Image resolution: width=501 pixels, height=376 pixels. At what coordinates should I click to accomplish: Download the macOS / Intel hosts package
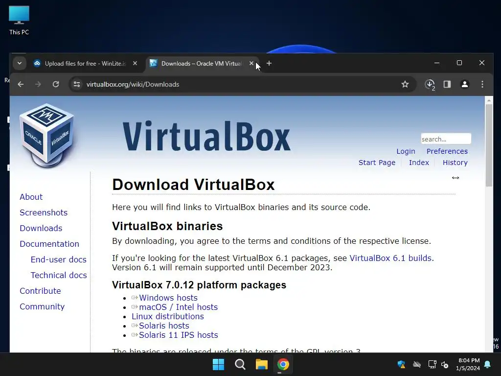(x=178, y=307)
